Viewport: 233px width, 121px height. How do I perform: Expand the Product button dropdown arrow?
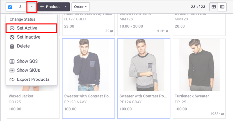pyautogui.click(x=66, y=7)
